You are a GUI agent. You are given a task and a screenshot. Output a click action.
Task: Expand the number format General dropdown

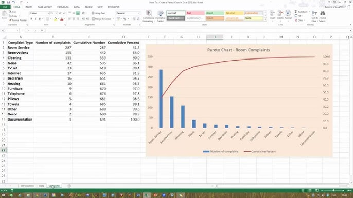[x=139, y=13]
